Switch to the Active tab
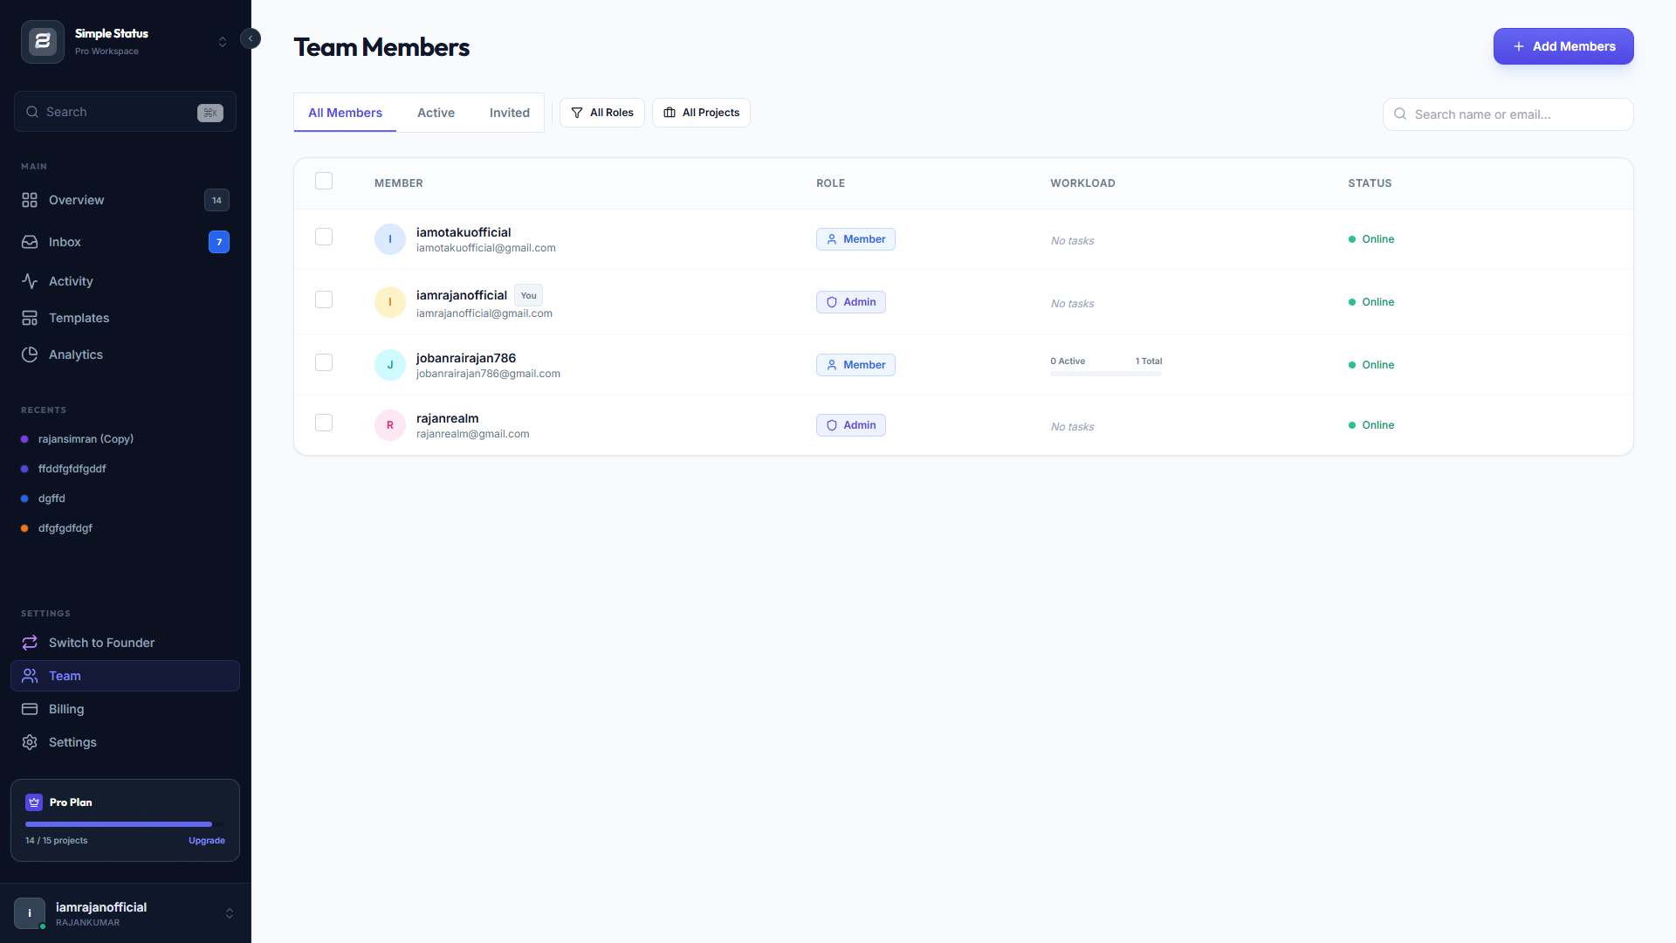1676x943 pixels. pyautogui.click(x=436, y=113)
